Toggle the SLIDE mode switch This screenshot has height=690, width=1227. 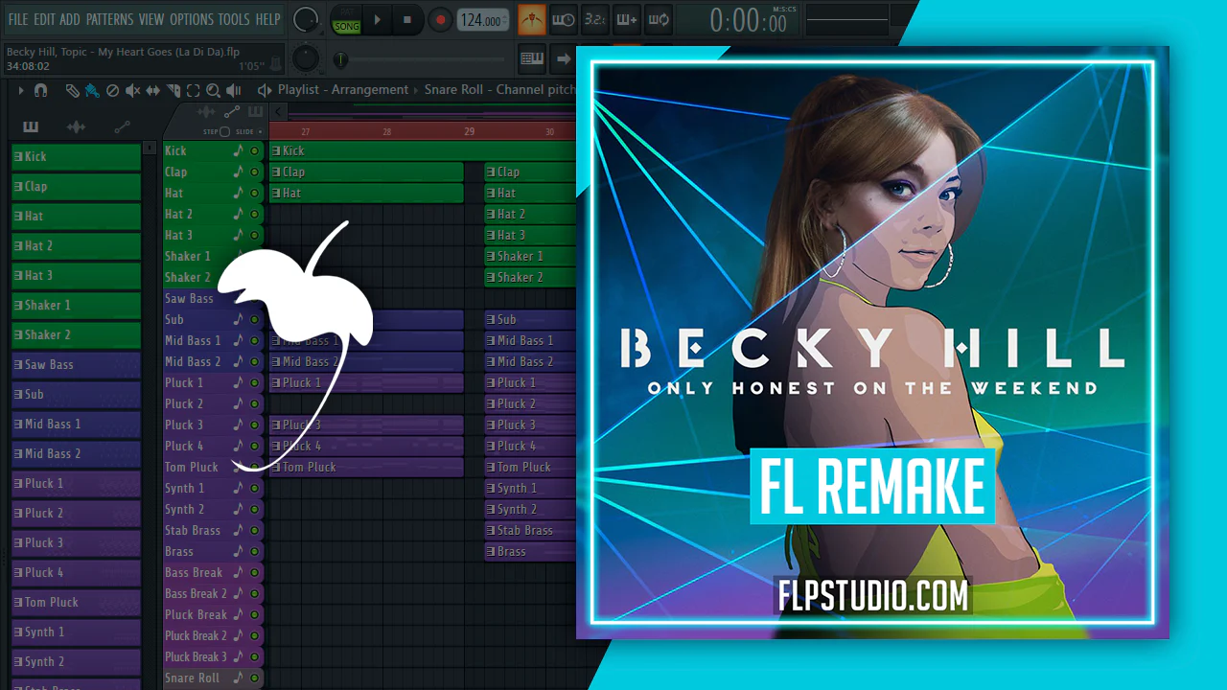(x=260, y=131)
